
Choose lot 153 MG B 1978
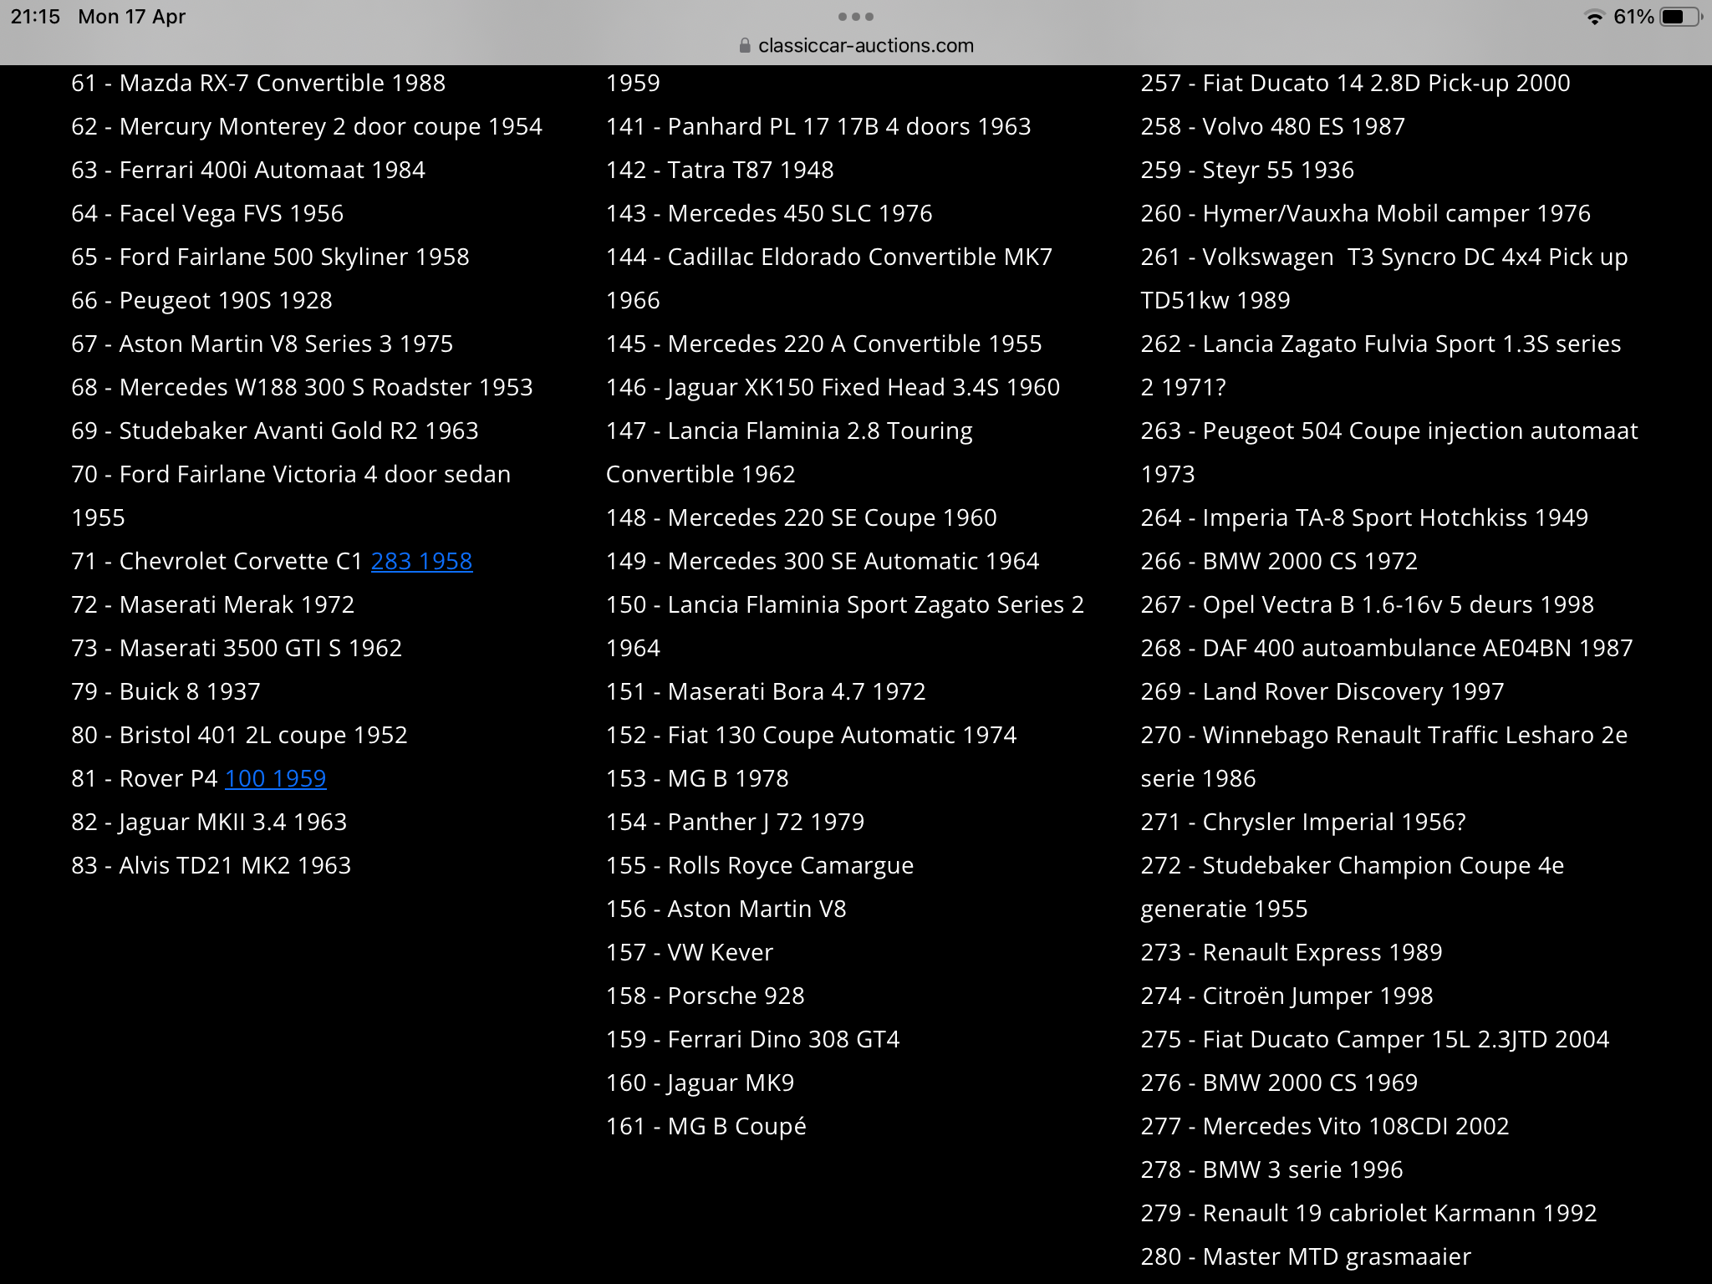point(697,778)
